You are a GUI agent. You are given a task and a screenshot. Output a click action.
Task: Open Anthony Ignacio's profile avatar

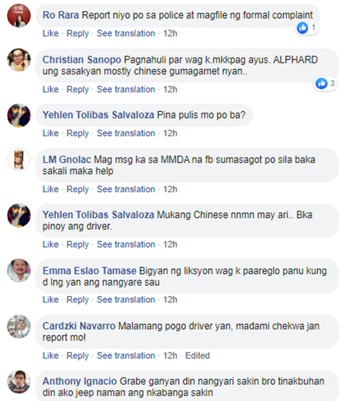pos(19,382)
